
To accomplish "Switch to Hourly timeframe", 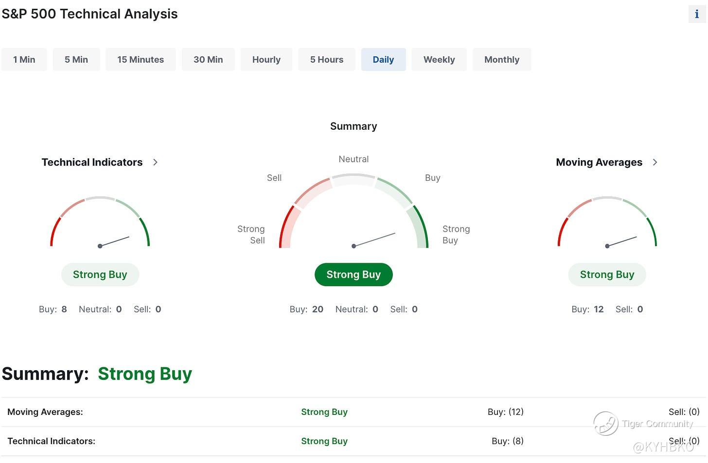I will click(x=266, y=60).
